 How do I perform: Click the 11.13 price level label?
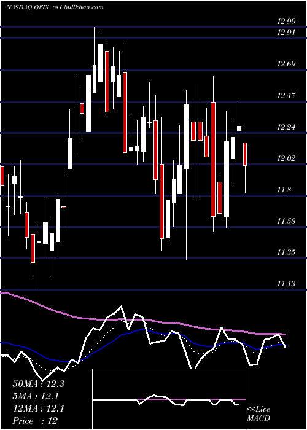pyautogui.click(x=286, y=283)
